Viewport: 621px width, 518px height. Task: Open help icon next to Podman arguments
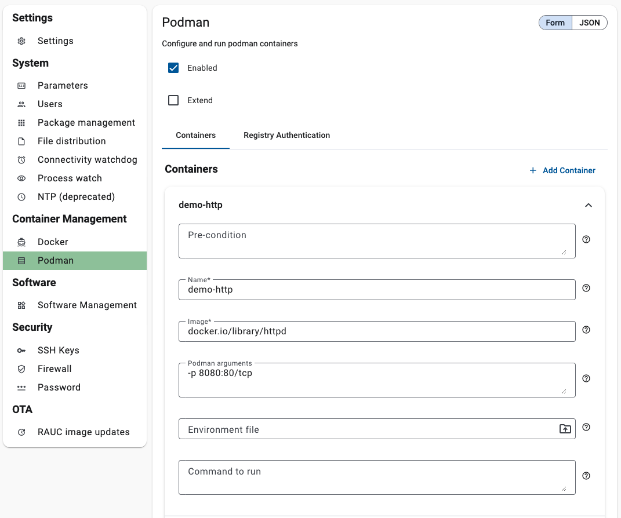tap(586, 378)
